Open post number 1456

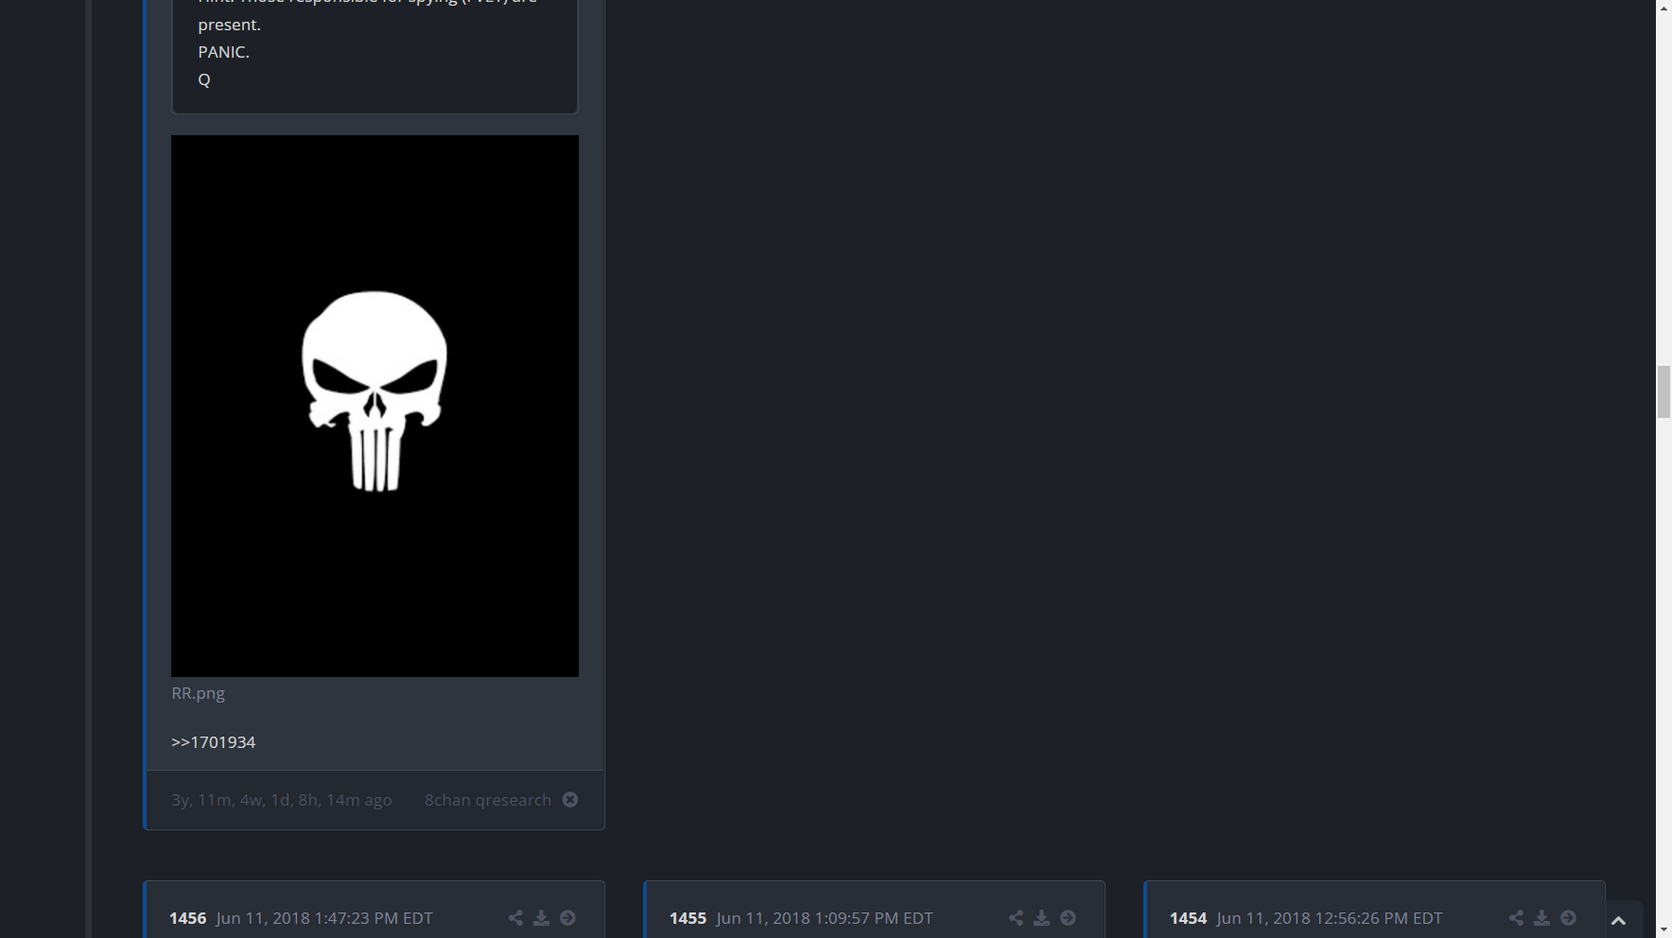point(187,918)
